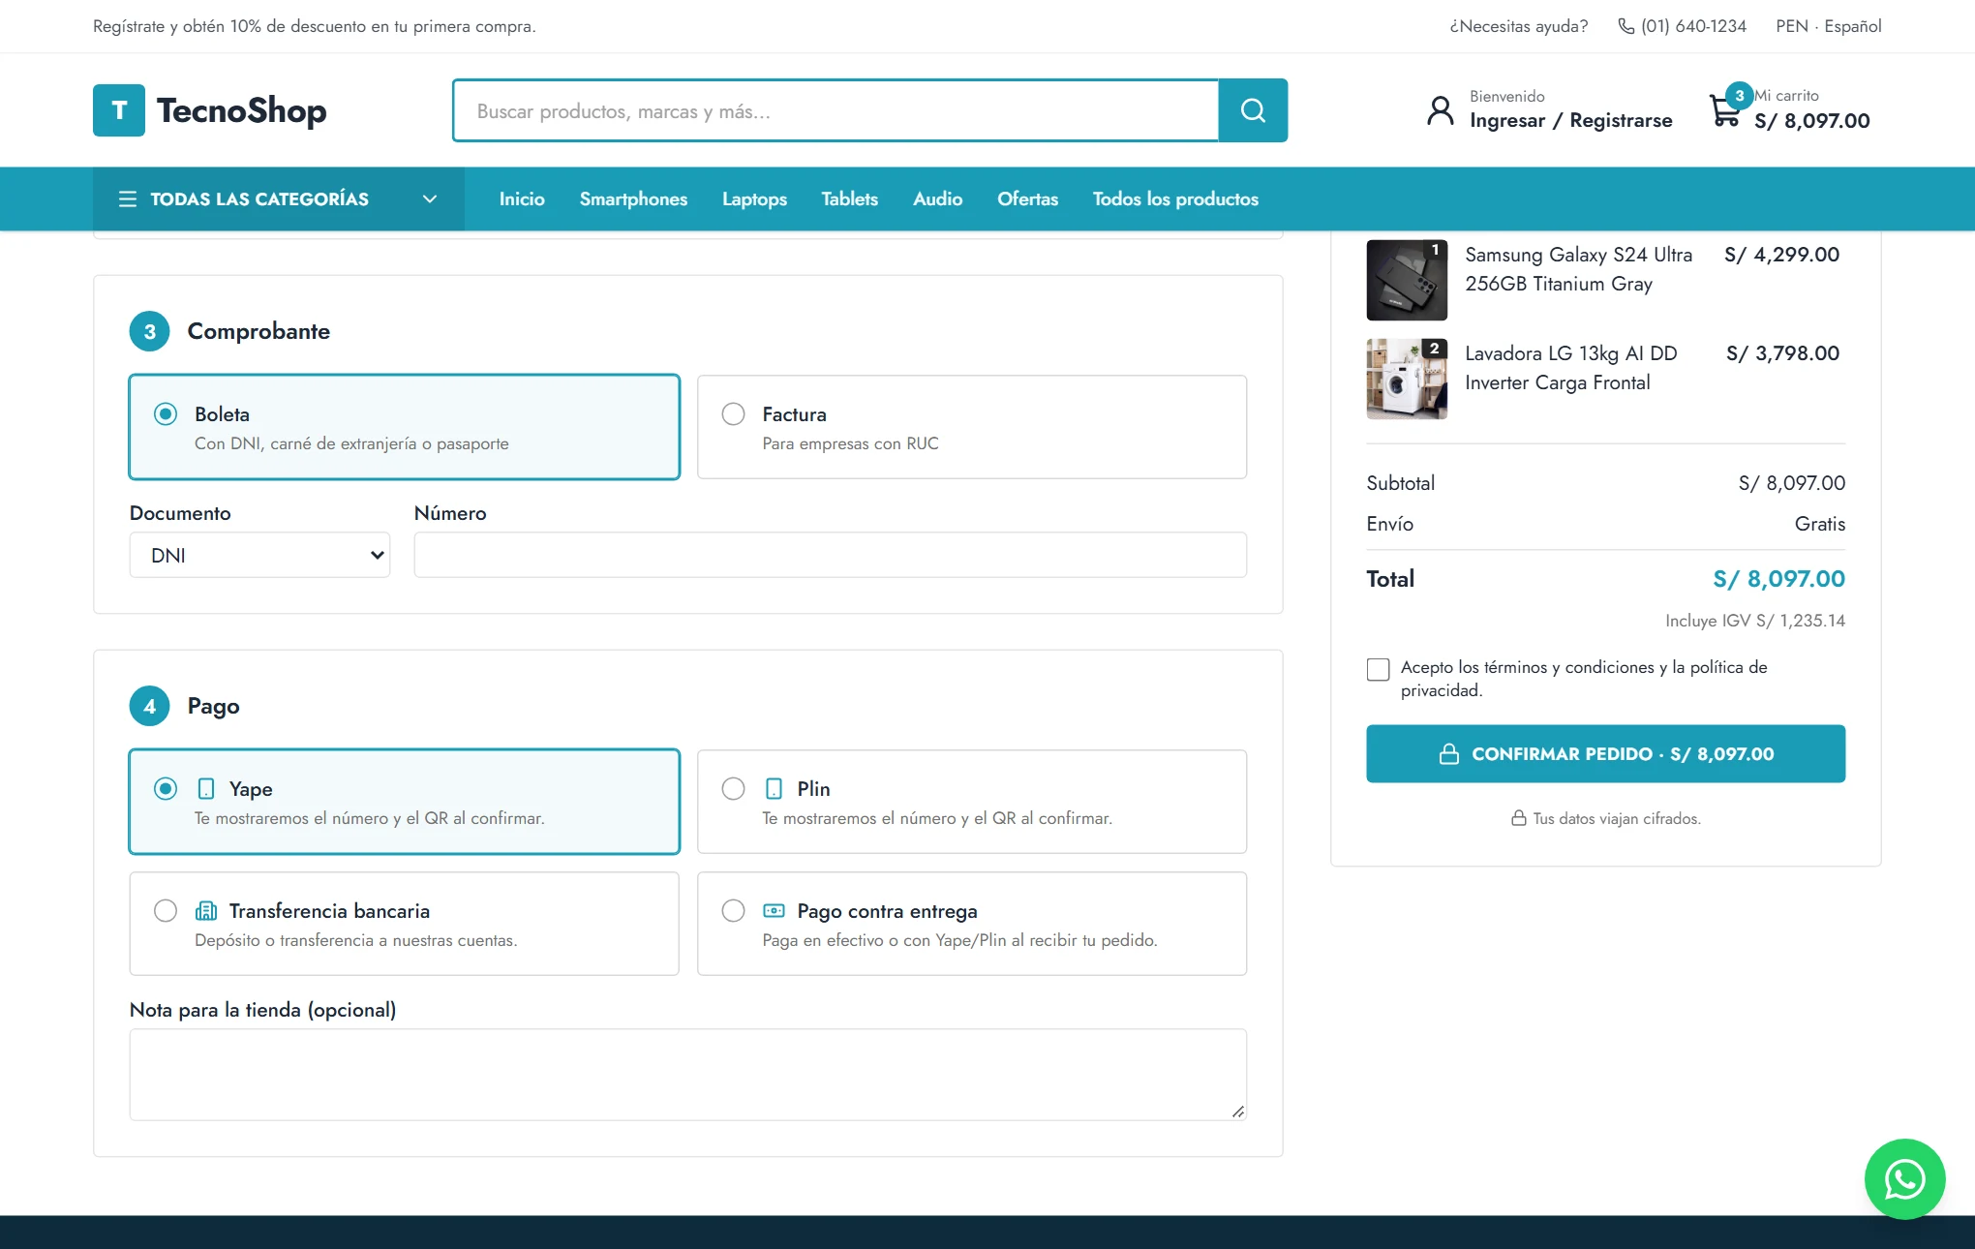Click Confirmar Pedido button
Image resolution: width=1975 pixels, height=1249 pixels.
coord(1605,753)
